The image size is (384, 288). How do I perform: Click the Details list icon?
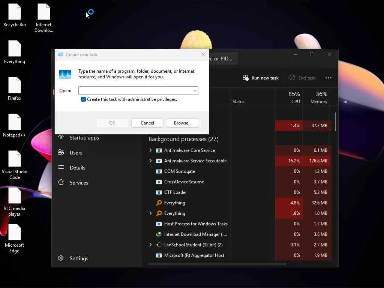[x=61, y=167]
